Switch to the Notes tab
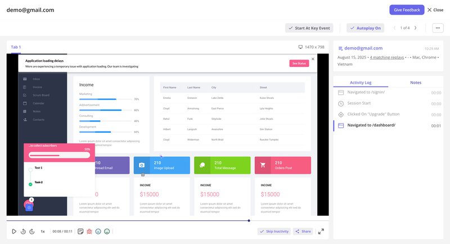This screenshot has width=450, height=244. pos(416,83)
